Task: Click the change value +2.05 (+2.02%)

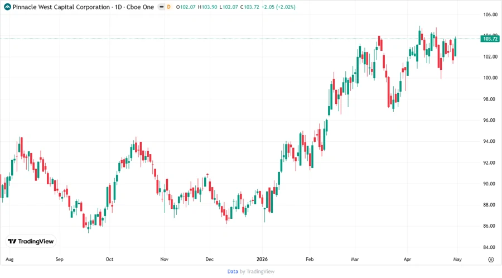Action: pyautogui.click(x=278, y=7)
